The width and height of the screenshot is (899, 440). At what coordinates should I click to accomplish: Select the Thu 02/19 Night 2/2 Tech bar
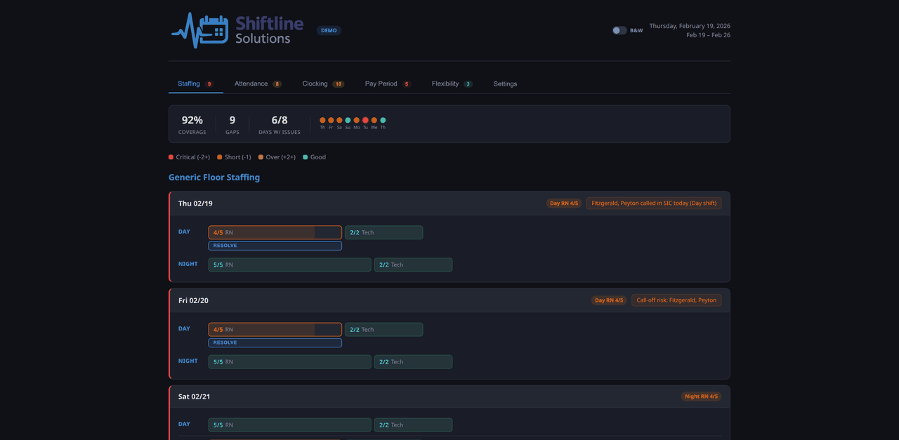click(413, 265)
